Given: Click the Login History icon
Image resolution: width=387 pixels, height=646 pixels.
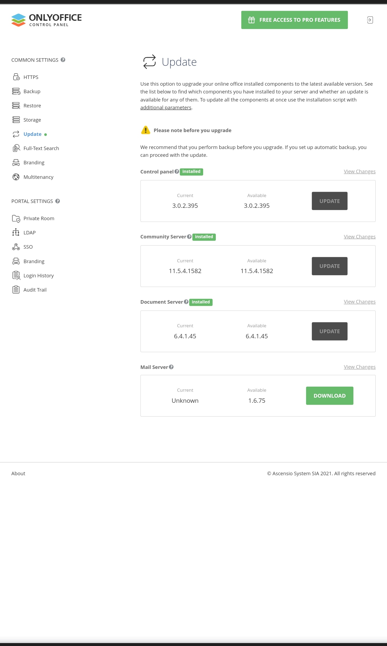Looking at the screenshot, I should coord(16,275).
